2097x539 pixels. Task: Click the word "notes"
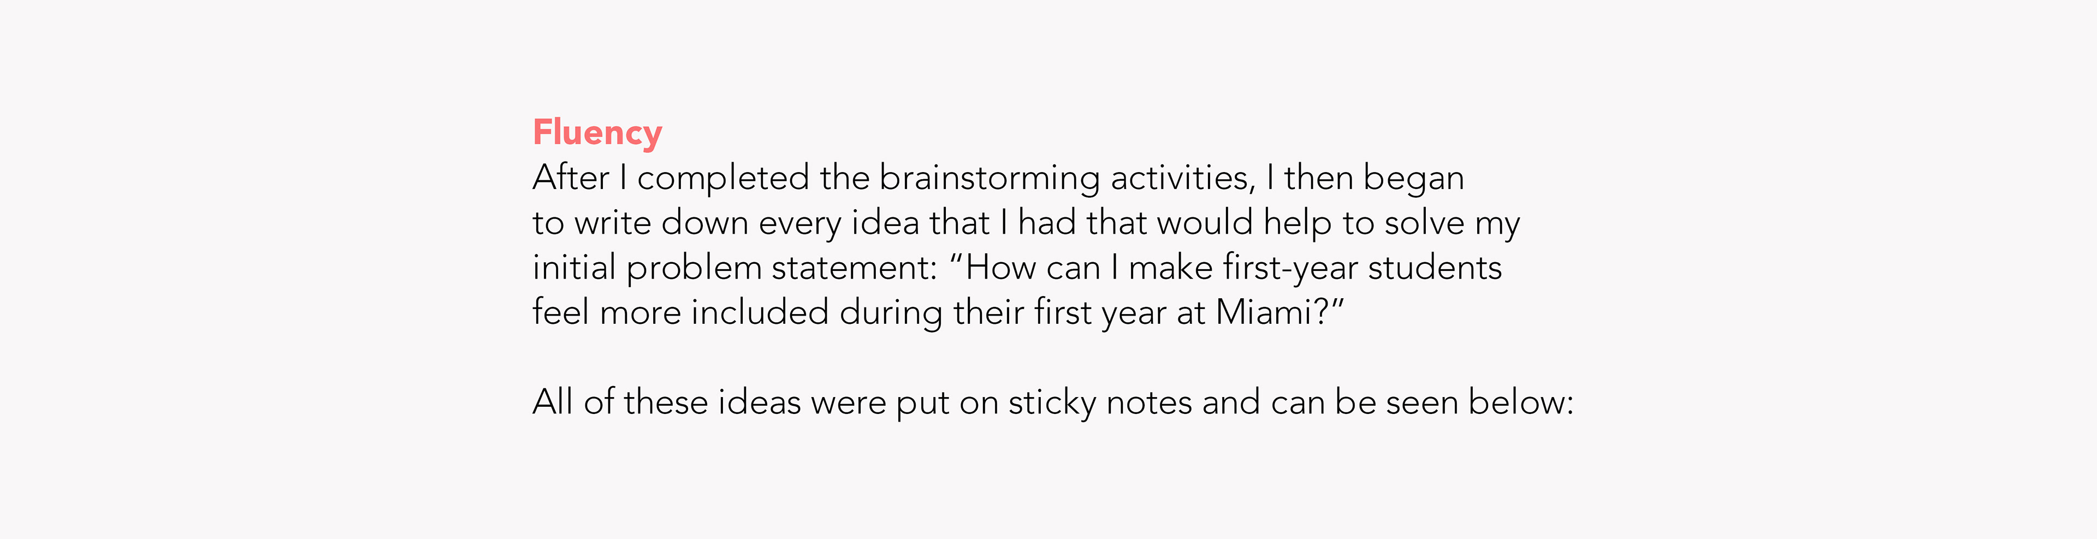point(1148,402)
